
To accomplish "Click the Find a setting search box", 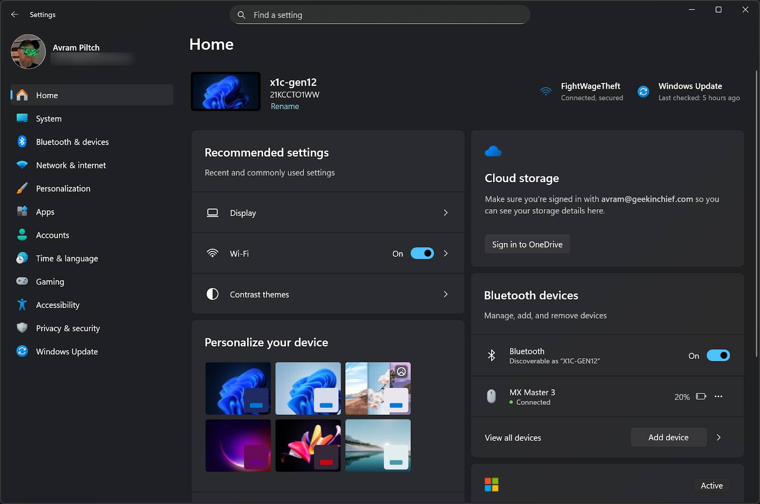I will pyautogui.click(x=380, y=15).
